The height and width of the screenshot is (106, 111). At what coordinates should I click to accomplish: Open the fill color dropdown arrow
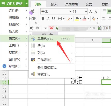[x=80, y=19]
